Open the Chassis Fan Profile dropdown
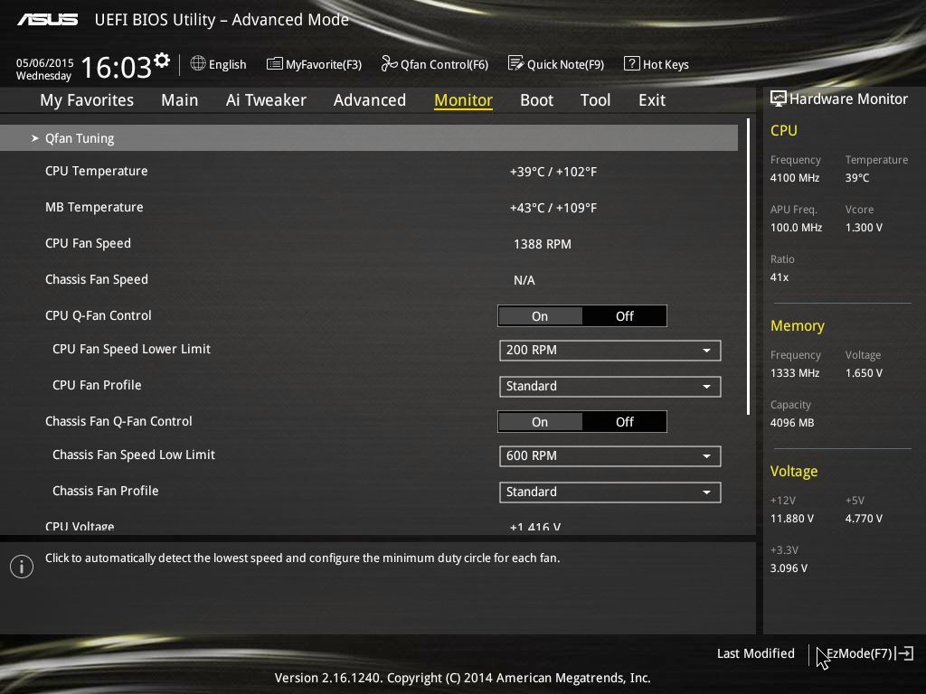The image size is (926, 694). click(x=609, y=492)
